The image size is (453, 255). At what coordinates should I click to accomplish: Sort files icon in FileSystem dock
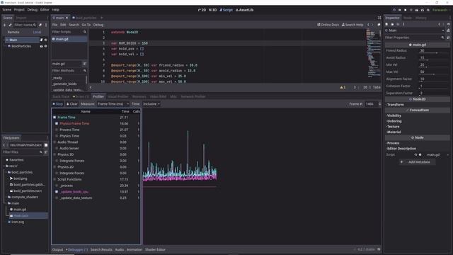[x=45, y=152]
